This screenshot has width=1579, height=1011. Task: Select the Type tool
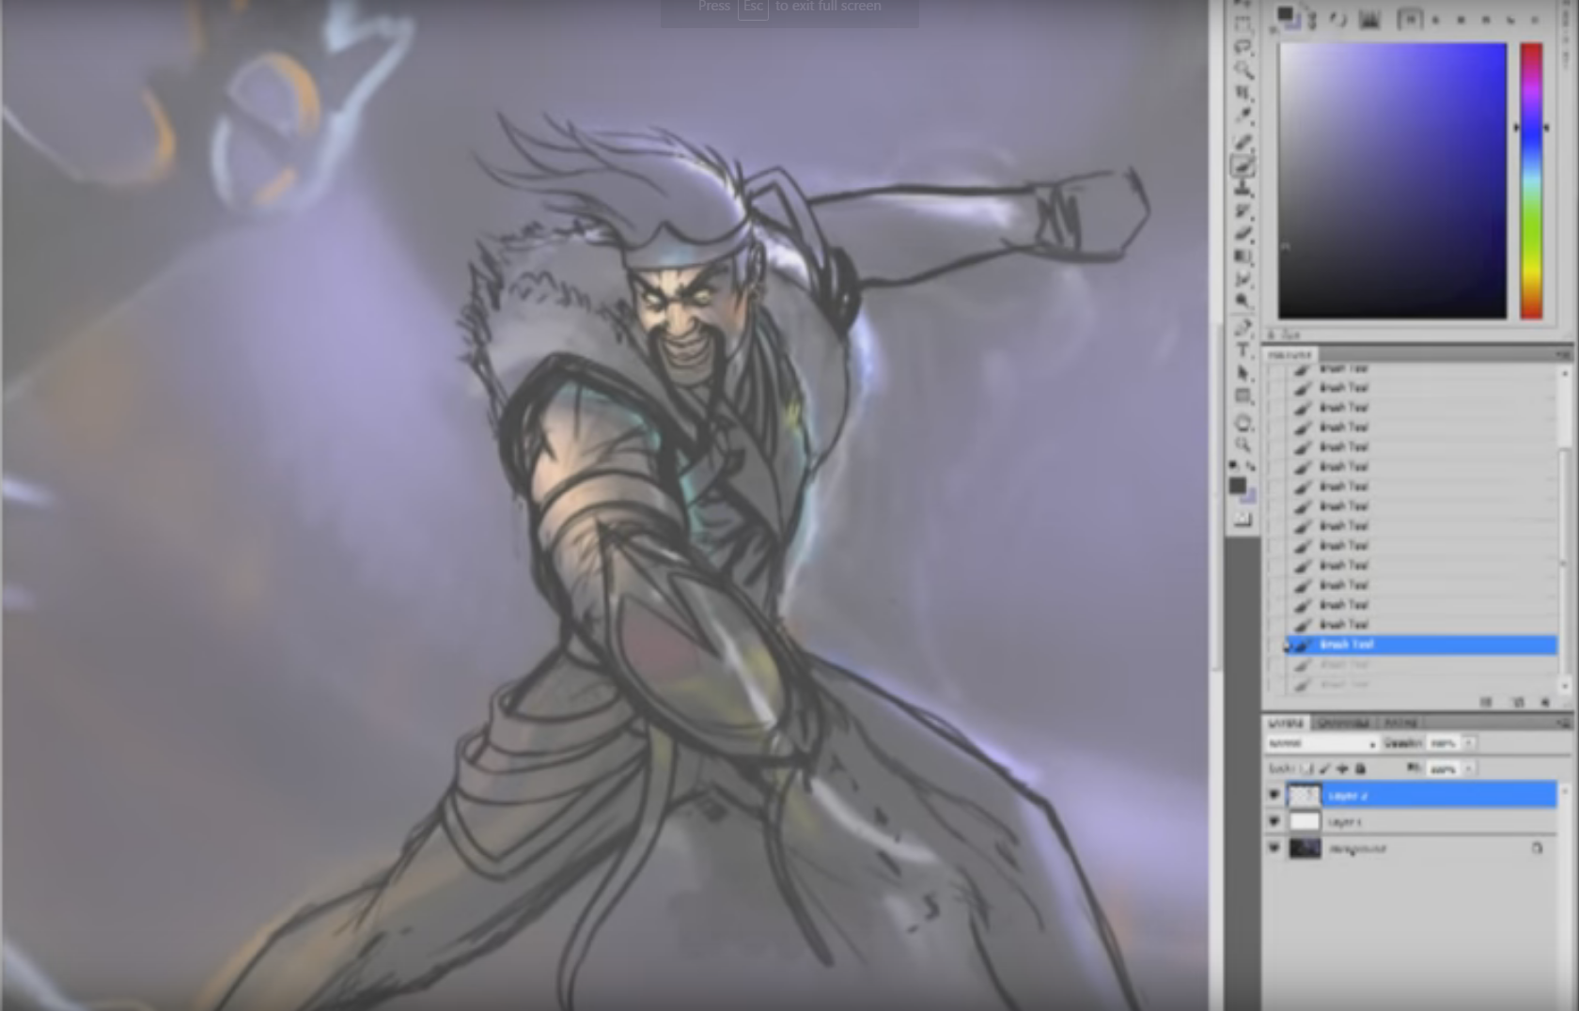click(1243, 350)
